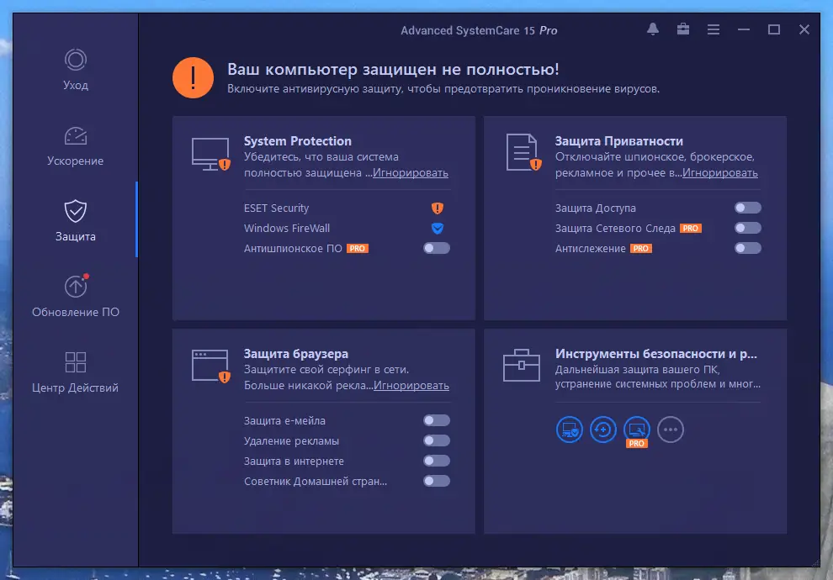The height and width of the screenshot is (580, 833).
Task: Open the PRO monitor repair tool
Action: tap(636, 430)
